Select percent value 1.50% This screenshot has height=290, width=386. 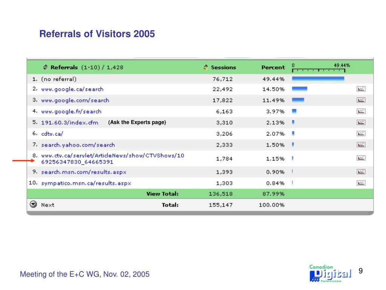pyautogui.click(x=275, y=145)
